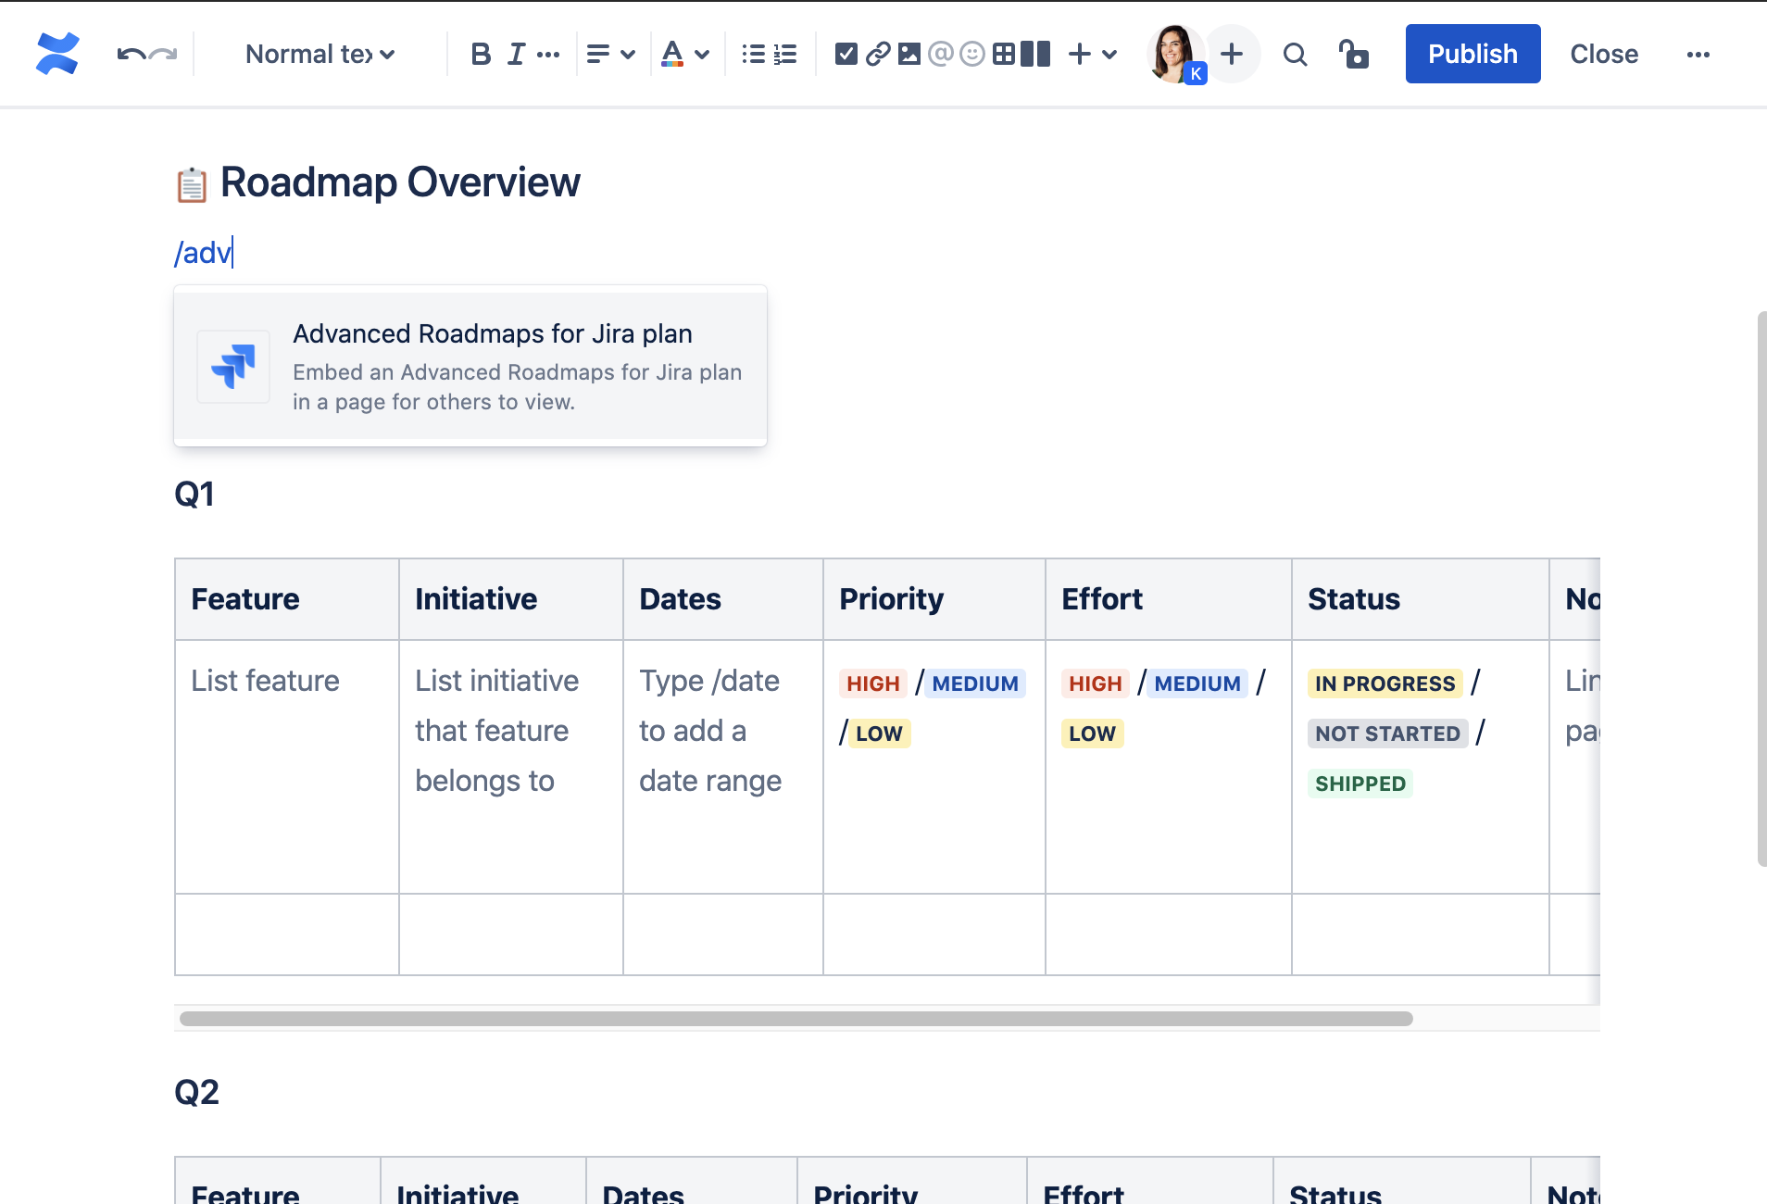Click the /adv slash command text
1767x1204 pixels.
pyautogui.click(x=203, y=252)
